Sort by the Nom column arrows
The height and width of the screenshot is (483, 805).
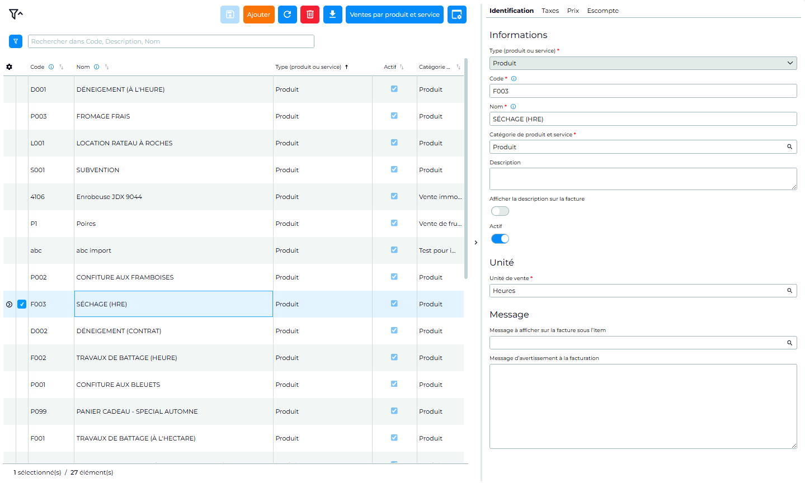[107, 67]
